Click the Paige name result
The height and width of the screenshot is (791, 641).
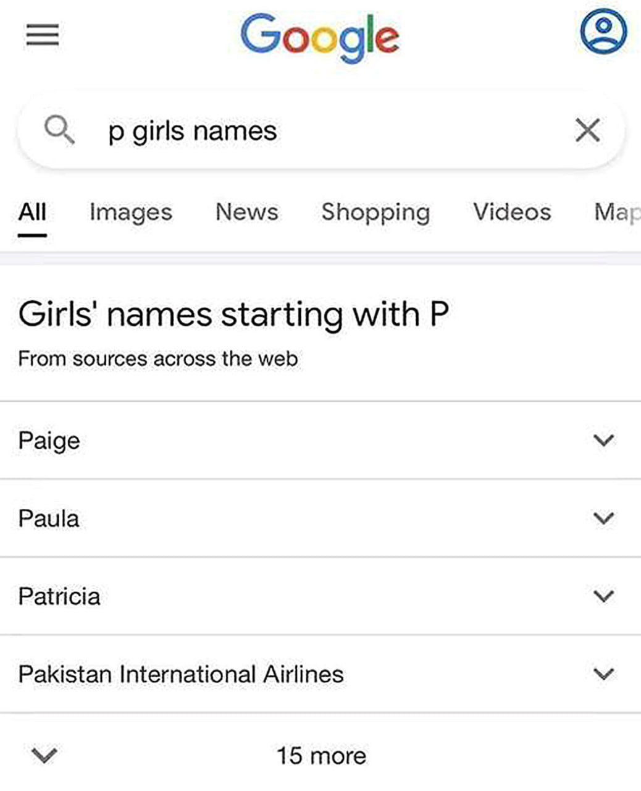(49, 441)
